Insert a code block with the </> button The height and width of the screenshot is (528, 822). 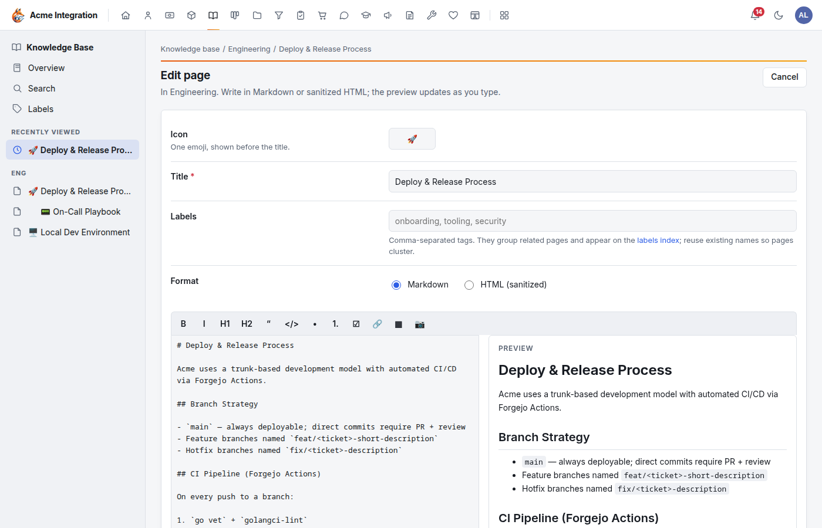pyautogui.click(x=292, y=324)
